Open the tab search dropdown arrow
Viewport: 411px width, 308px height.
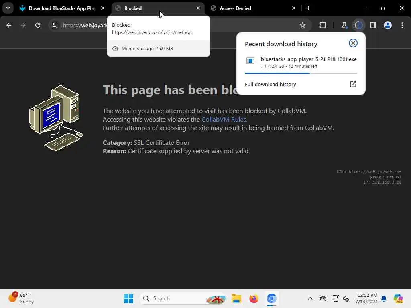pyautogui.click(x=8, y=8)
